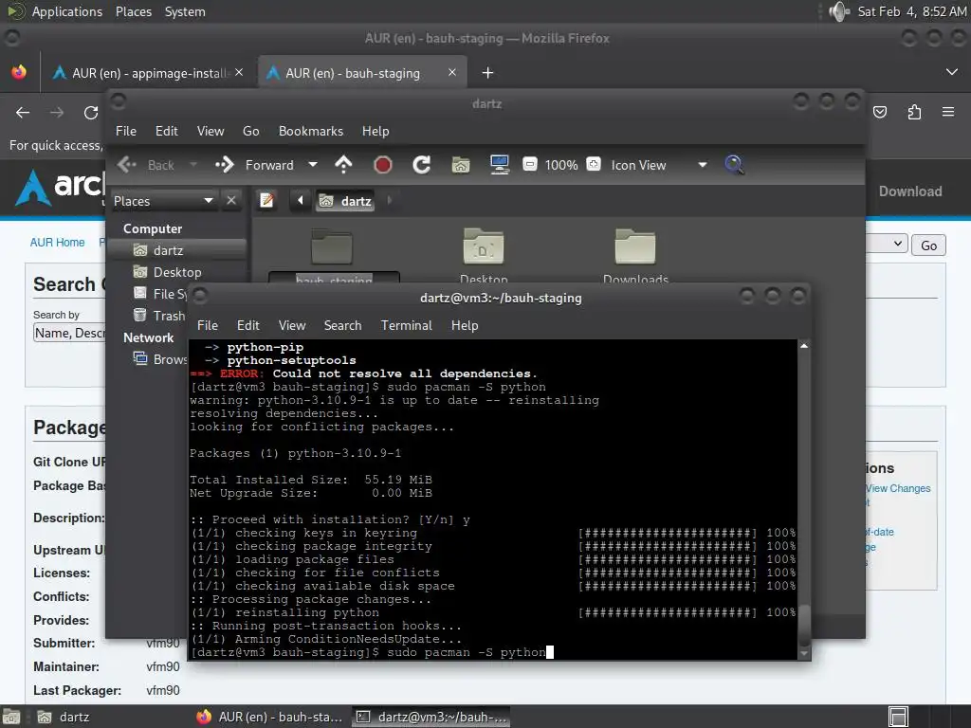Close the Places sidebar panel

pyautogui.click(x=231, y=201)
